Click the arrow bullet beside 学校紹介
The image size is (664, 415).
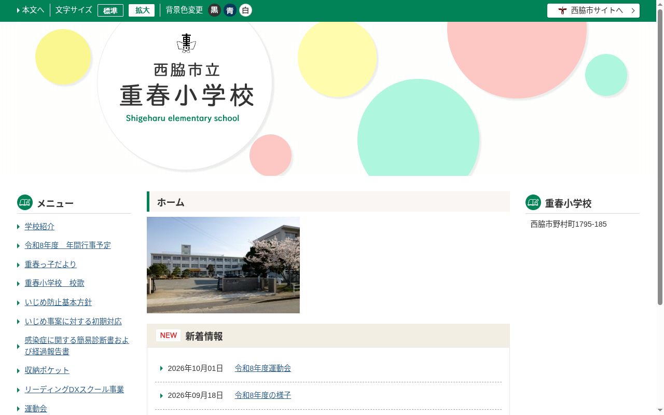click(x=19, y=227)
